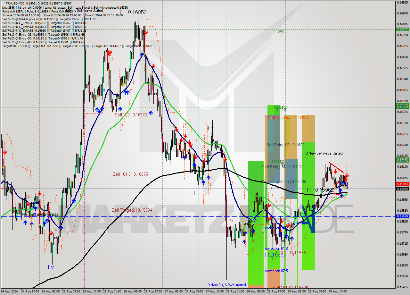Click the 'Sell Entry -88 | 0.16221' label

[287, 145]
